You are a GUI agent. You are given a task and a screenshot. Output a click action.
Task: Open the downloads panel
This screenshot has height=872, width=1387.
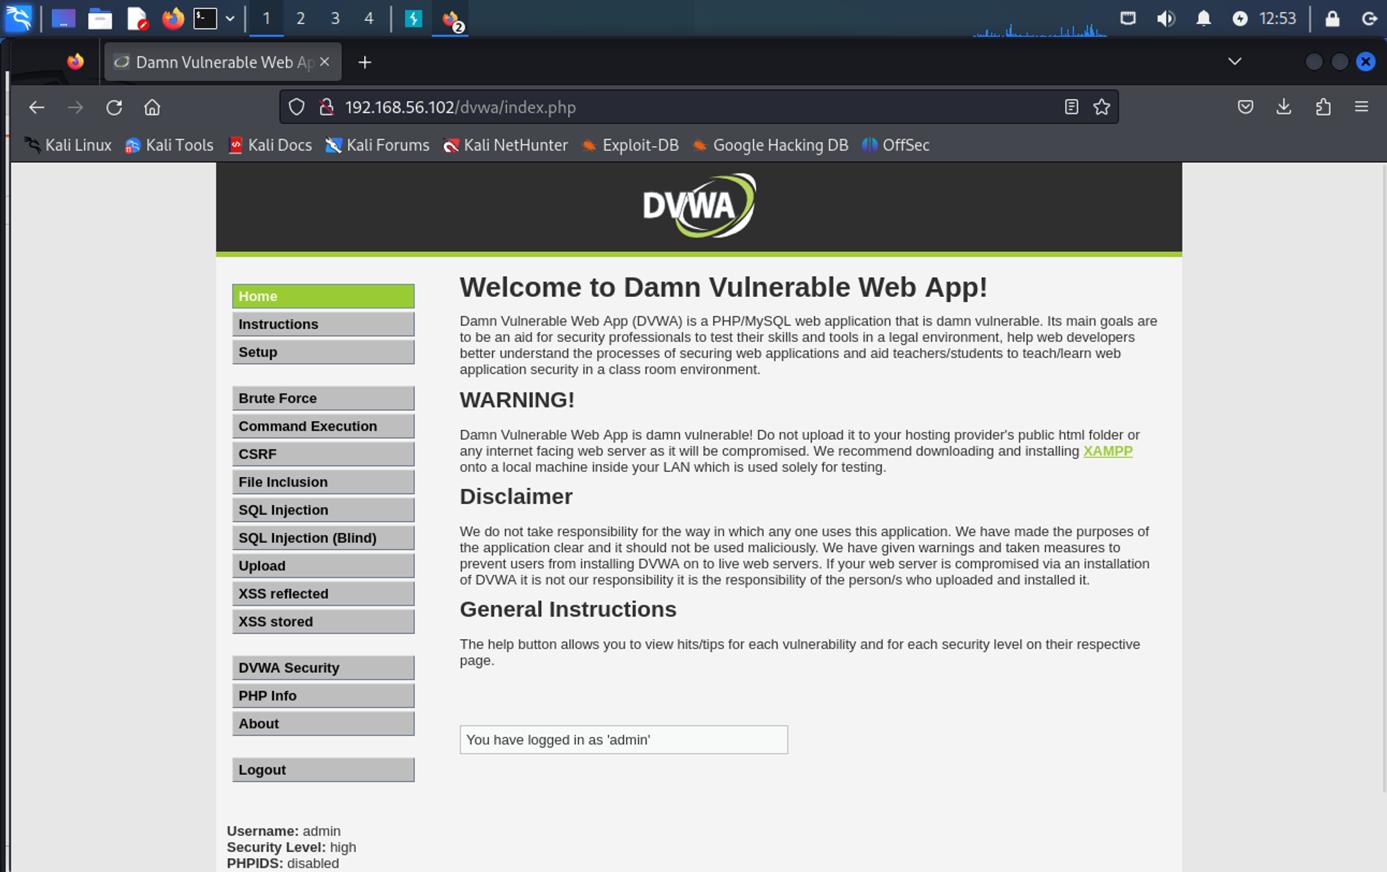1284,107
